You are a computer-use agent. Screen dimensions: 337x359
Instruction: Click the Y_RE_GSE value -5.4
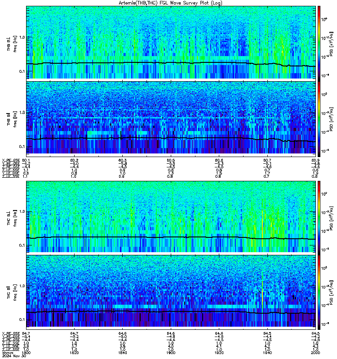click(x=26, y=337)
